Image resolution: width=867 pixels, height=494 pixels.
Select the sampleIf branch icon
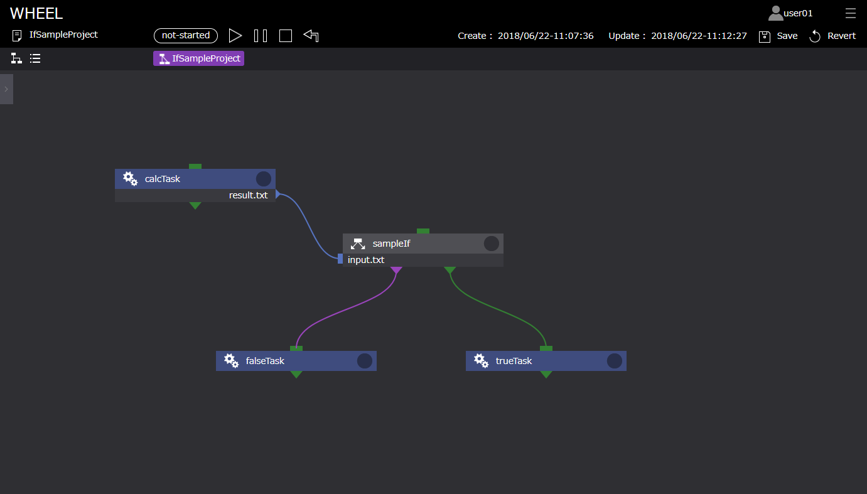pos(358,244)
